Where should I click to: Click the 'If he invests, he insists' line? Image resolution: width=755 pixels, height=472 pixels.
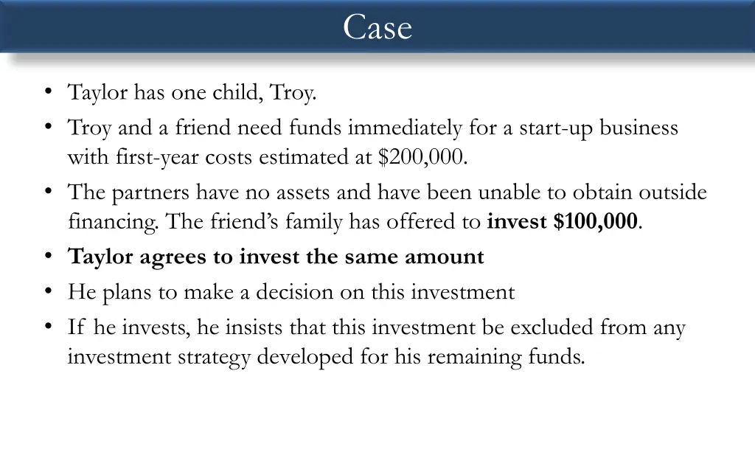click(376, 327)
